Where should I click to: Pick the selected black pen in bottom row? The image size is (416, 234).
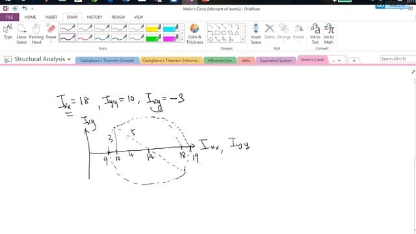point(67,38)
